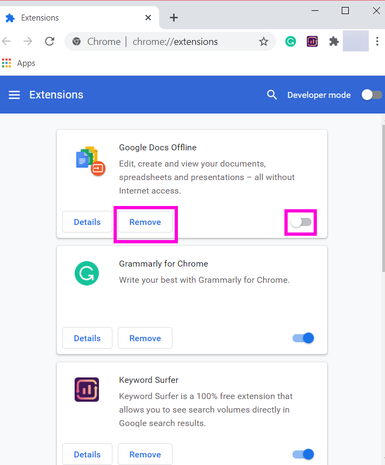
Task: Open the Extensions hamburger menu
Action: pyautogui.click(x=14, y=95)
